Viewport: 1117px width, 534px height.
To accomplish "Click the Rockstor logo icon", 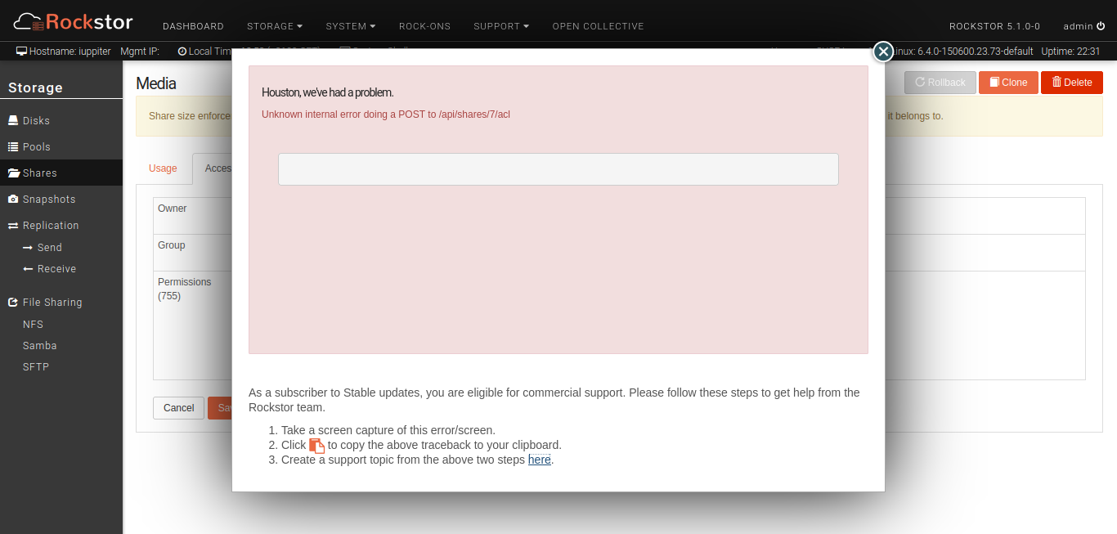I will (x=29, y=21).
